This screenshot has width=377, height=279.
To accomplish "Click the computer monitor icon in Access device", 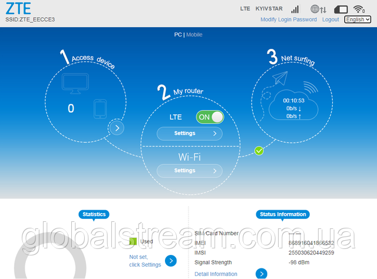I will (x=75, y=84).
